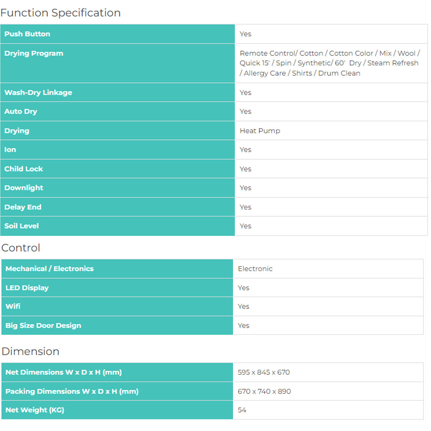Click the Function Specification heading
This screenshot has height=431, width=431.
[x=61, y=13]
